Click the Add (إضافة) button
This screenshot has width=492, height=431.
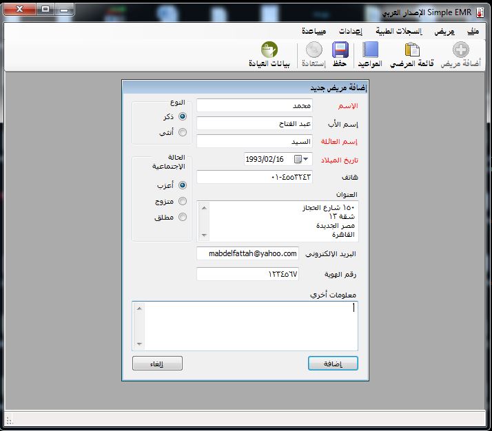333,364
